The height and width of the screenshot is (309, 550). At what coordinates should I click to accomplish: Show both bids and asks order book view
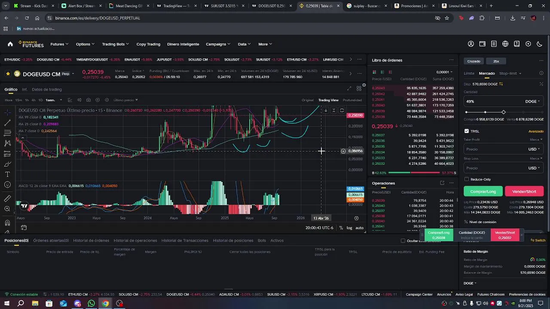(374, 72)
